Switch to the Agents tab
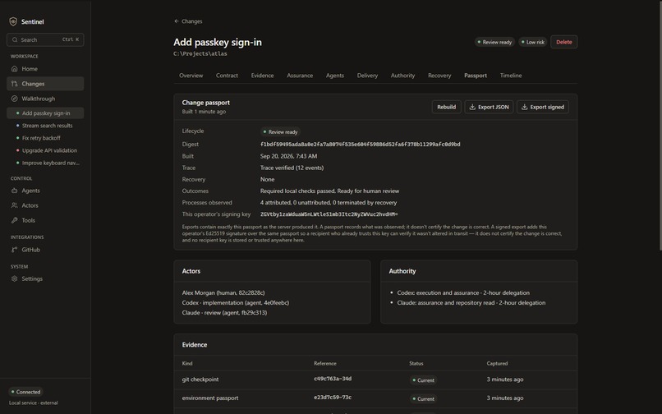This screenshot has width=662, height=414. 335,76
